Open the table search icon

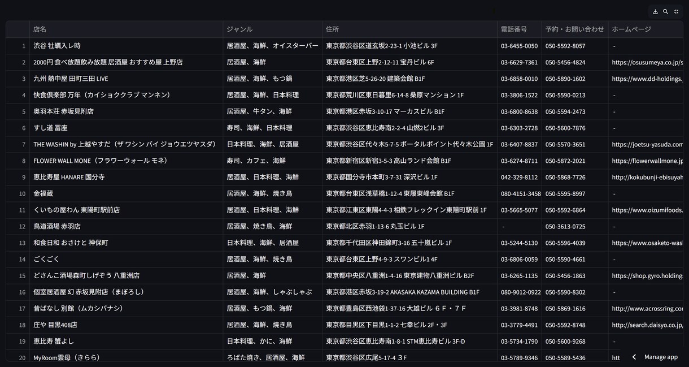tap(665, 12)
